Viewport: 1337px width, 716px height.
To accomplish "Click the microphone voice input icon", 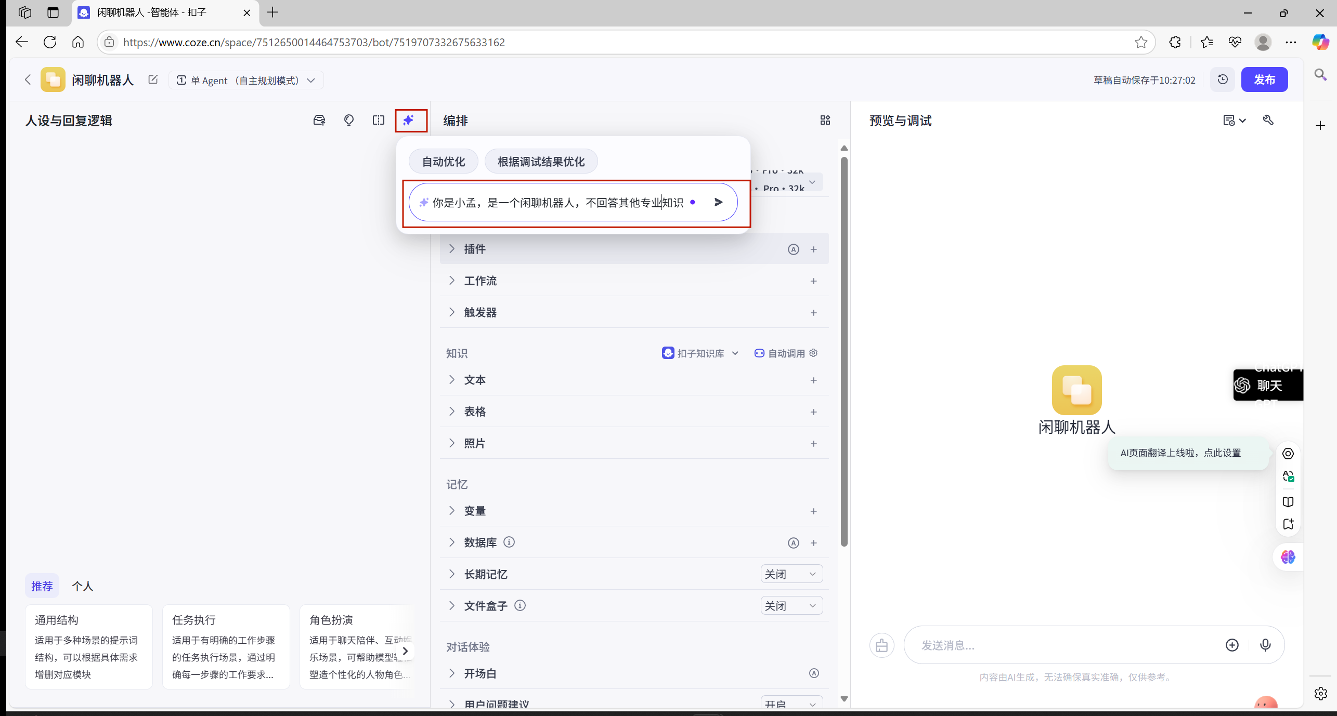I will click(x=1265, y=645).
